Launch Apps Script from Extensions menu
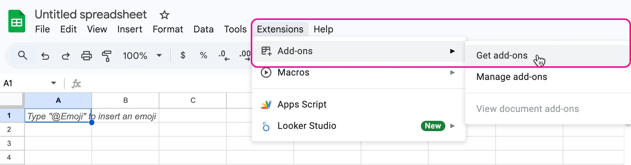Screen dimensions: 631x165 point(302,105)
